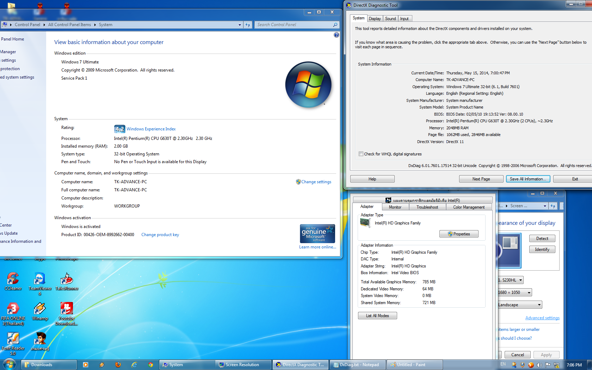Enable Check for WHQL digital signatures
This screenshot has height=370, width=592.
coord(361,154)
